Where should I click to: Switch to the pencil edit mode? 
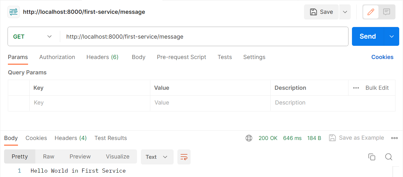(x=371, y=12)
